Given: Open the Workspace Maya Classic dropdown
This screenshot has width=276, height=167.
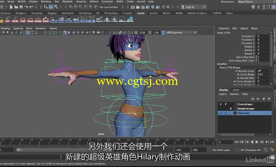Looking at the screenshot, I should coord(256,2).
